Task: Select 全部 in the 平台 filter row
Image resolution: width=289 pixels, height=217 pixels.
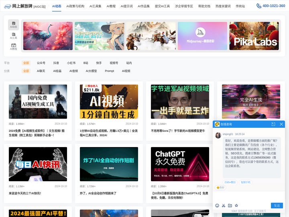Action: pyautogui.click(x=26, y=63)
